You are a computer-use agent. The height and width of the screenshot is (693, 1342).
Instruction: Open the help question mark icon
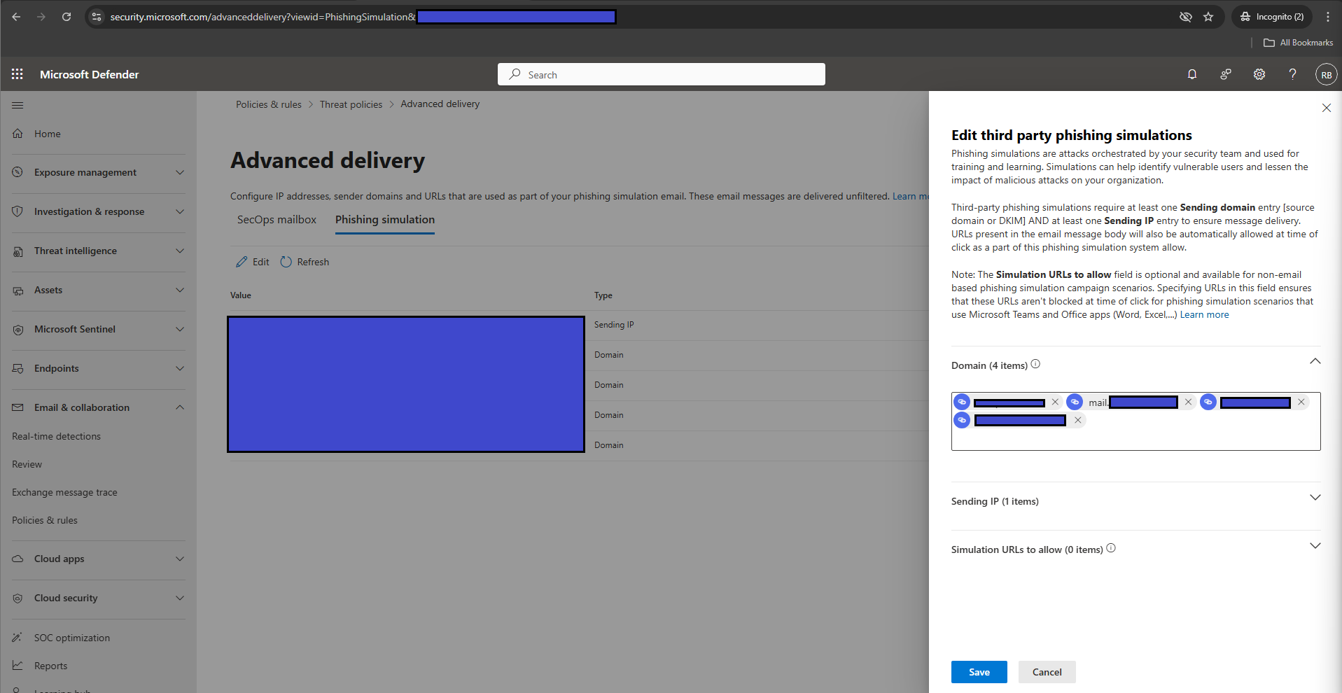[x=1292, y=74]
